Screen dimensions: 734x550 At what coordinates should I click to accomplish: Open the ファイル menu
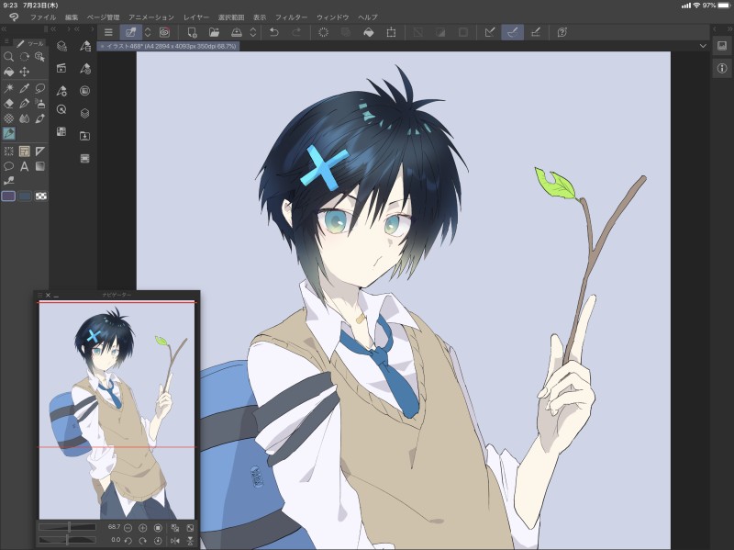pyautogui.click(x=43, y=17)
